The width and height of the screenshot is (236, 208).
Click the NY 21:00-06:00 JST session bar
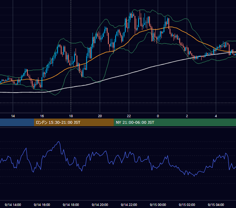click(175, 122)
